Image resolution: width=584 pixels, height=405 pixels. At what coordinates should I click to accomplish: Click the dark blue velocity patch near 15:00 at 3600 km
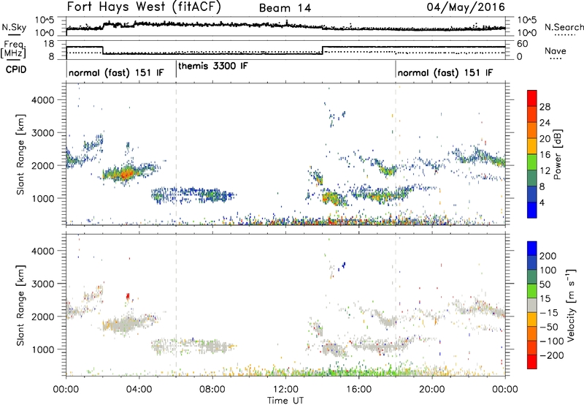tap(343, 265)
